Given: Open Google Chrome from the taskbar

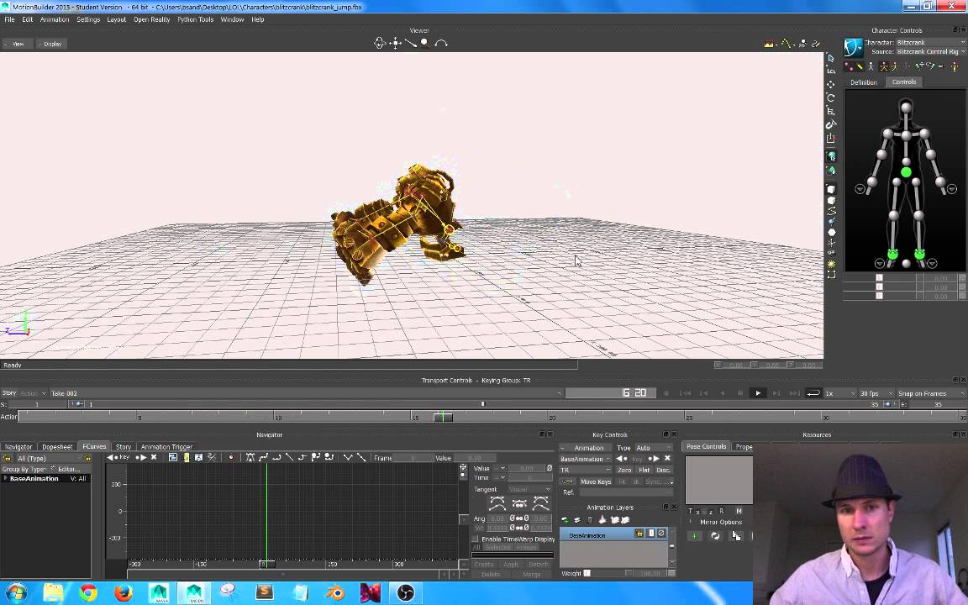Looking at the screenshot, I should [88, 592].
